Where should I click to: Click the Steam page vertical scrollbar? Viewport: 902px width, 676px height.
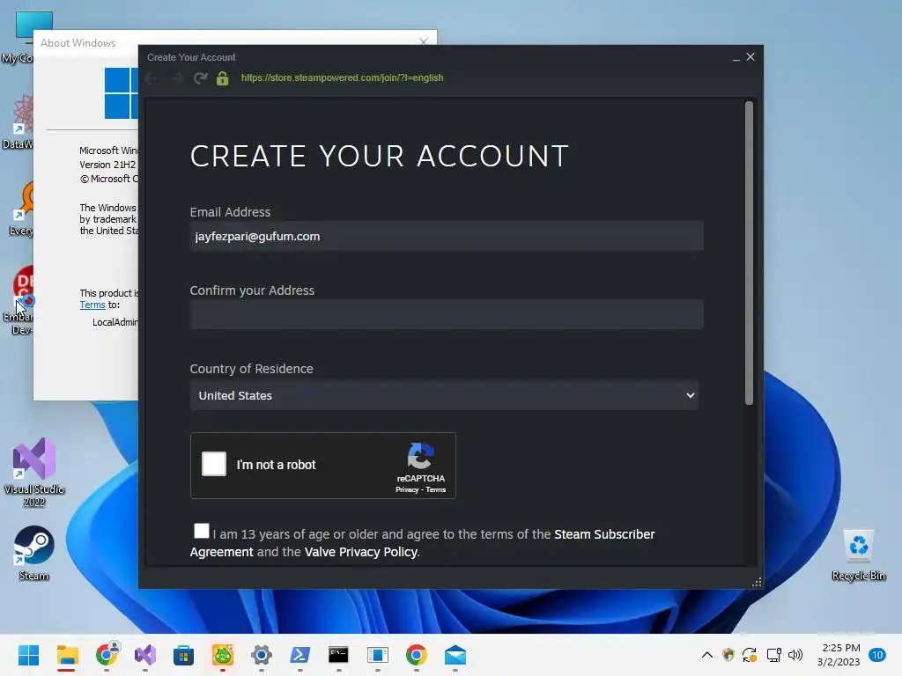749,253
